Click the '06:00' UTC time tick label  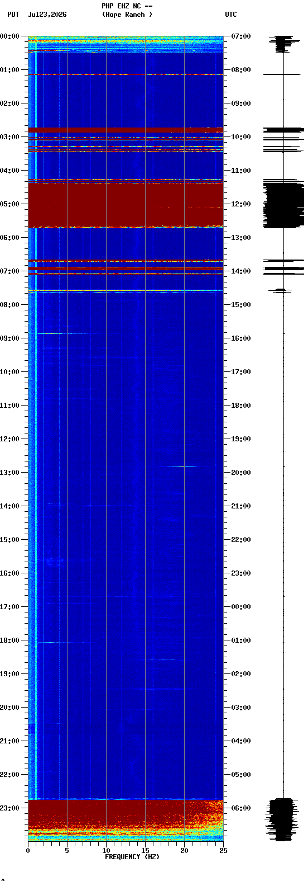240,808
